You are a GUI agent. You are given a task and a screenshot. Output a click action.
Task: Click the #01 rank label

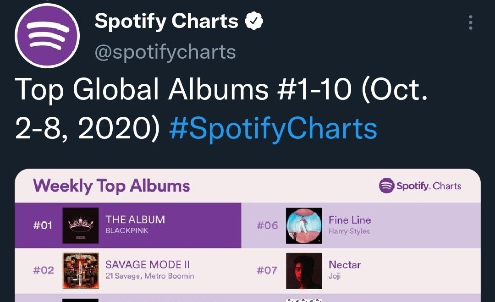[x=42, y=225]
